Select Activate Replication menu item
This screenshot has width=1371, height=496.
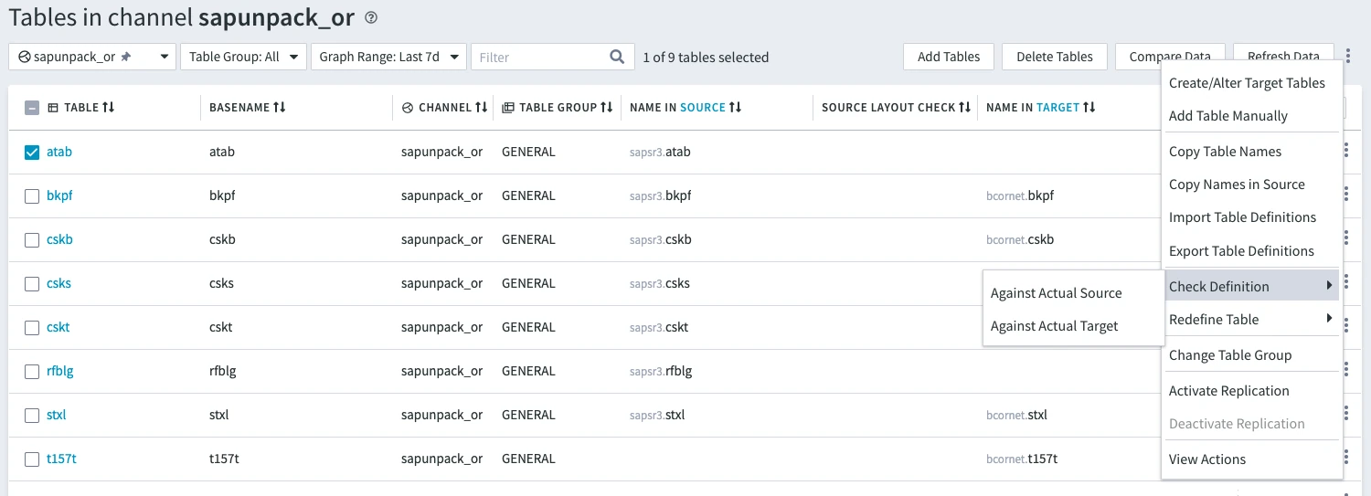[1228, 390]
